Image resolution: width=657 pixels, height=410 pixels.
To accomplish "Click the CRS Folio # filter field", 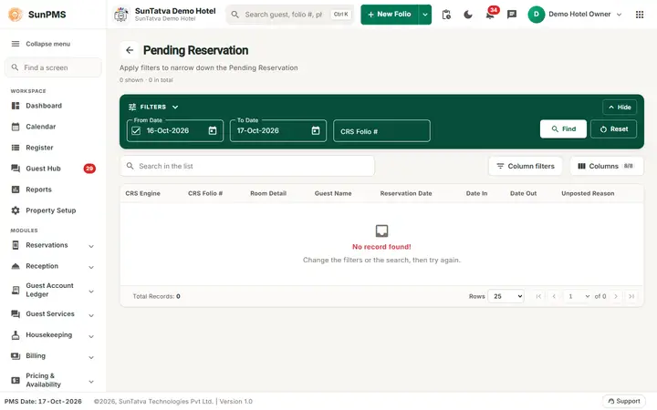I will (x=381, y=131).
